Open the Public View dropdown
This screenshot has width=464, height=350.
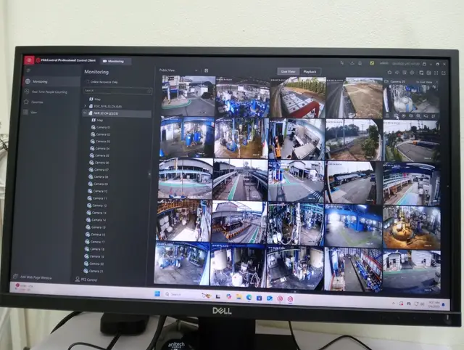click(x=178, y=70)
